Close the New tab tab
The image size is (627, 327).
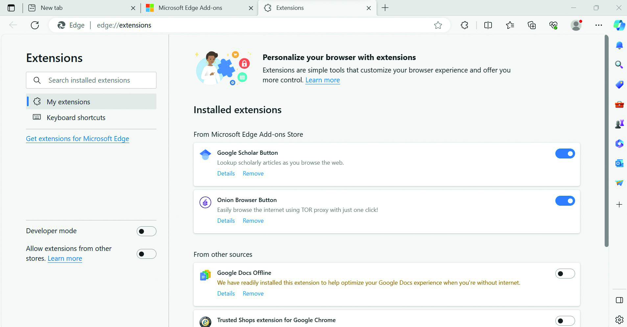(133, 8)
